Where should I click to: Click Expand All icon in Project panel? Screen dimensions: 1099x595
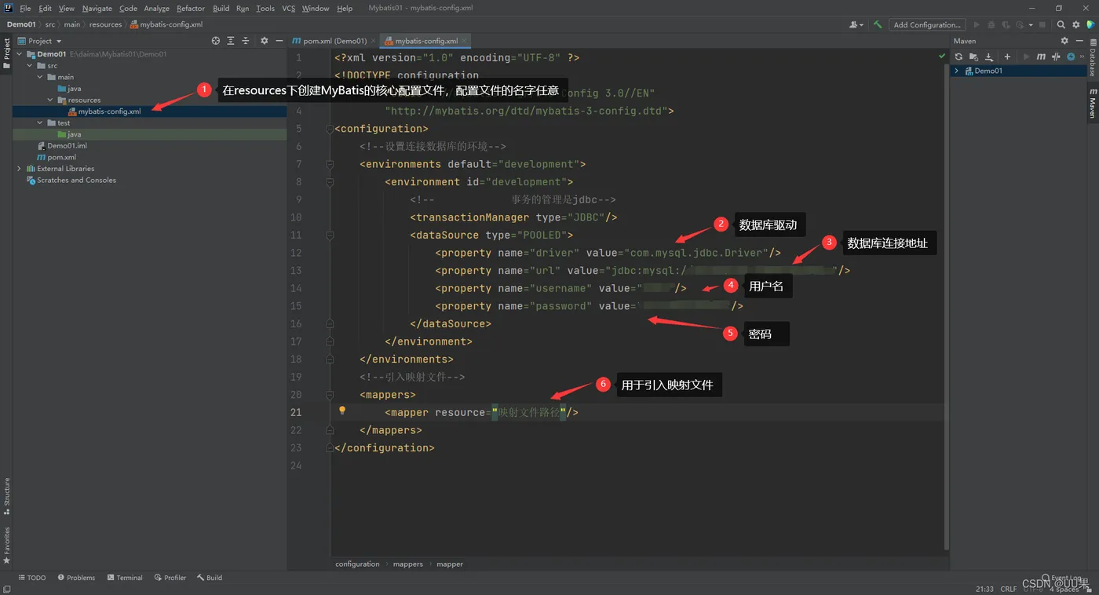coord(231,41)
